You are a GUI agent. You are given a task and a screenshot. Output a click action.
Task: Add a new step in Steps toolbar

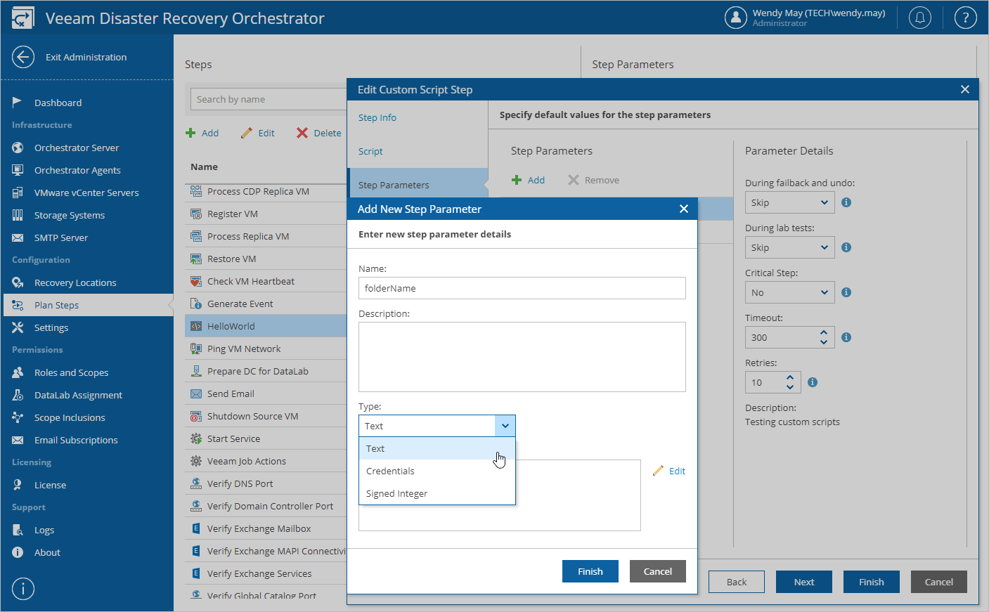click(x=202, y=133)
